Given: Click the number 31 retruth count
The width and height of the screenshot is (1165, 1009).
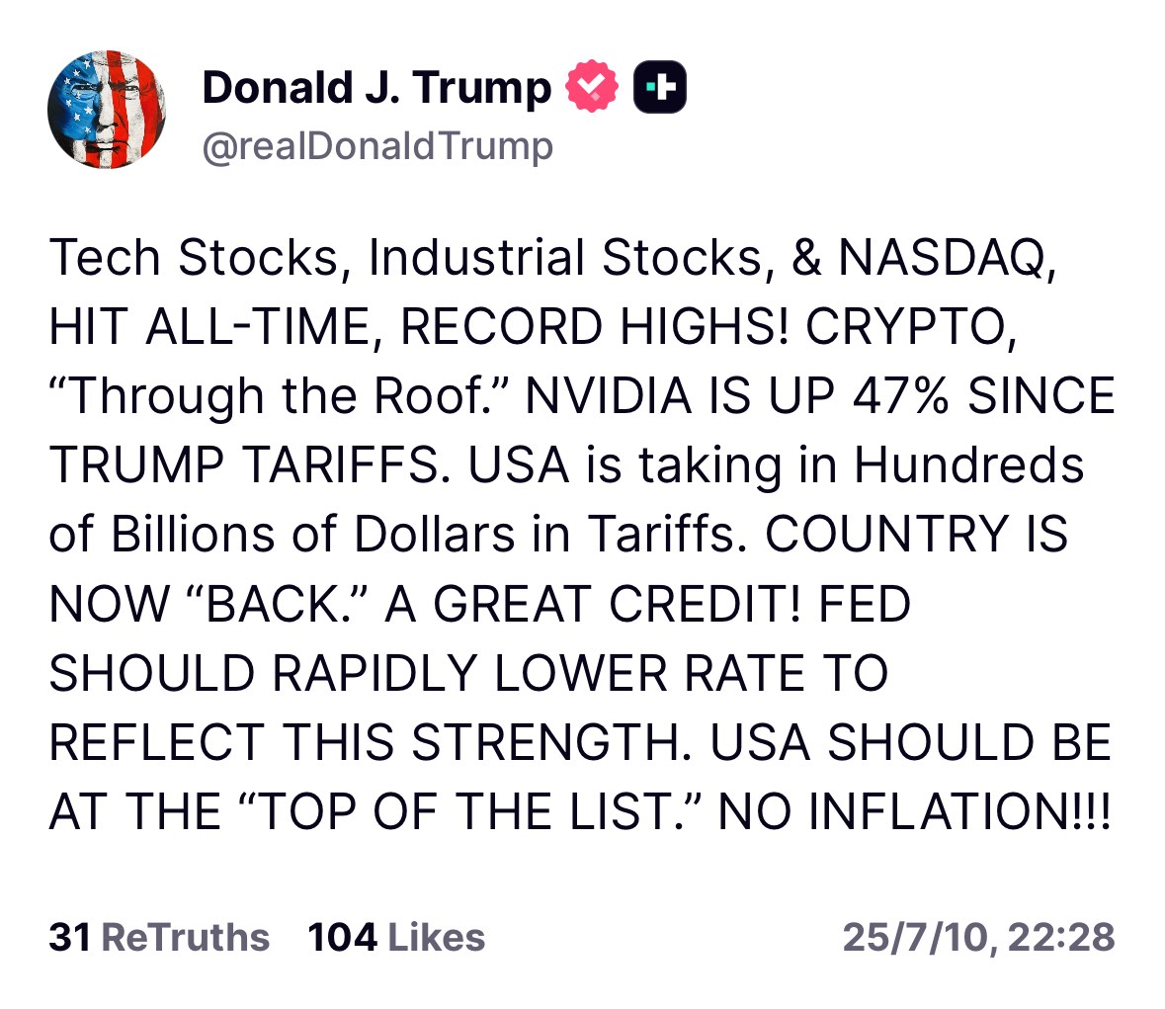Looking at the screenshot, I should 69,936.
